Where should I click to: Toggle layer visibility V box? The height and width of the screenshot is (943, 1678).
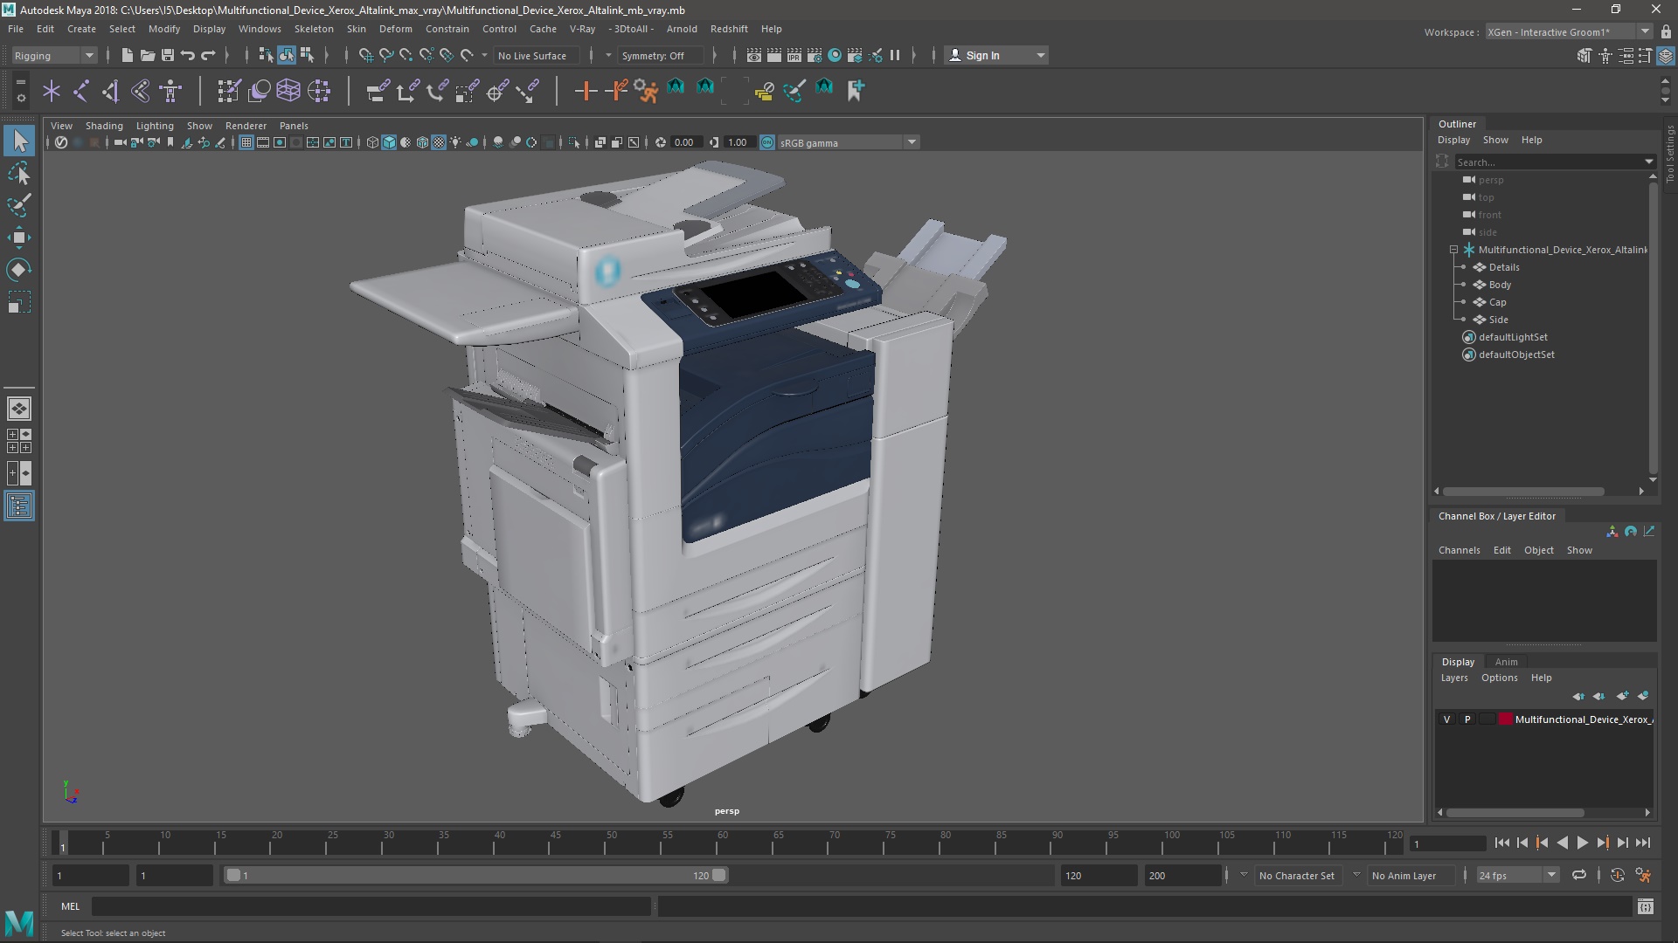1446,719
